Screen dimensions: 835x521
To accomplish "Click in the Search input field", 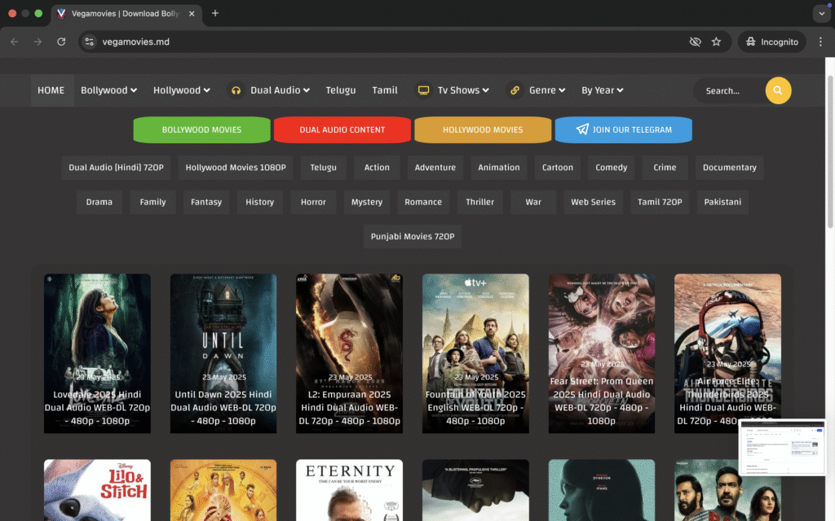I will point(730,91).
